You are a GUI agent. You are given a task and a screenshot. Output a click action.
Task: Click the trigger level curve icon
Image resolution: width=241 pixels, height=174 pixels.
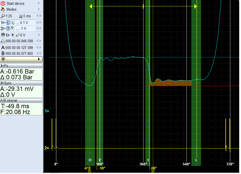(x=18, y=35)
